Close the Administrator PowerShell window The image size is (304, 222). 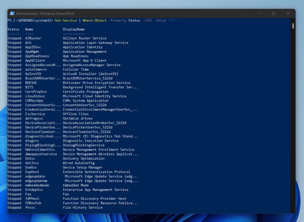(288, 13)
